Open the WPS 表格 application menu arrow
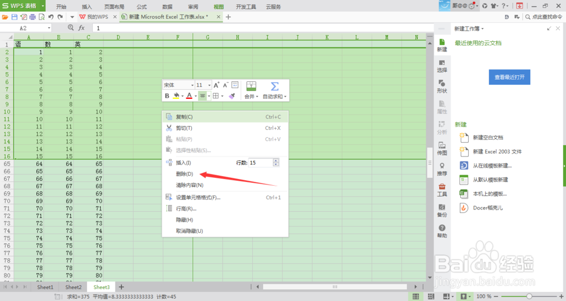The height and width of the screenshot is (301, 566). [x=42, y=6]
